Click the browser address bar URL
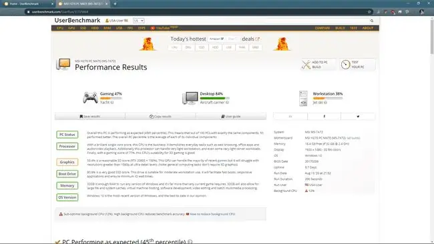Screen dimensions: 434x244 (60, 12)
